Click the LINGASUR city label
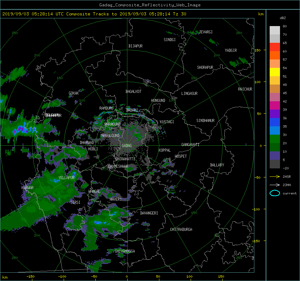The image size is (300, 281). click(189, 94)
